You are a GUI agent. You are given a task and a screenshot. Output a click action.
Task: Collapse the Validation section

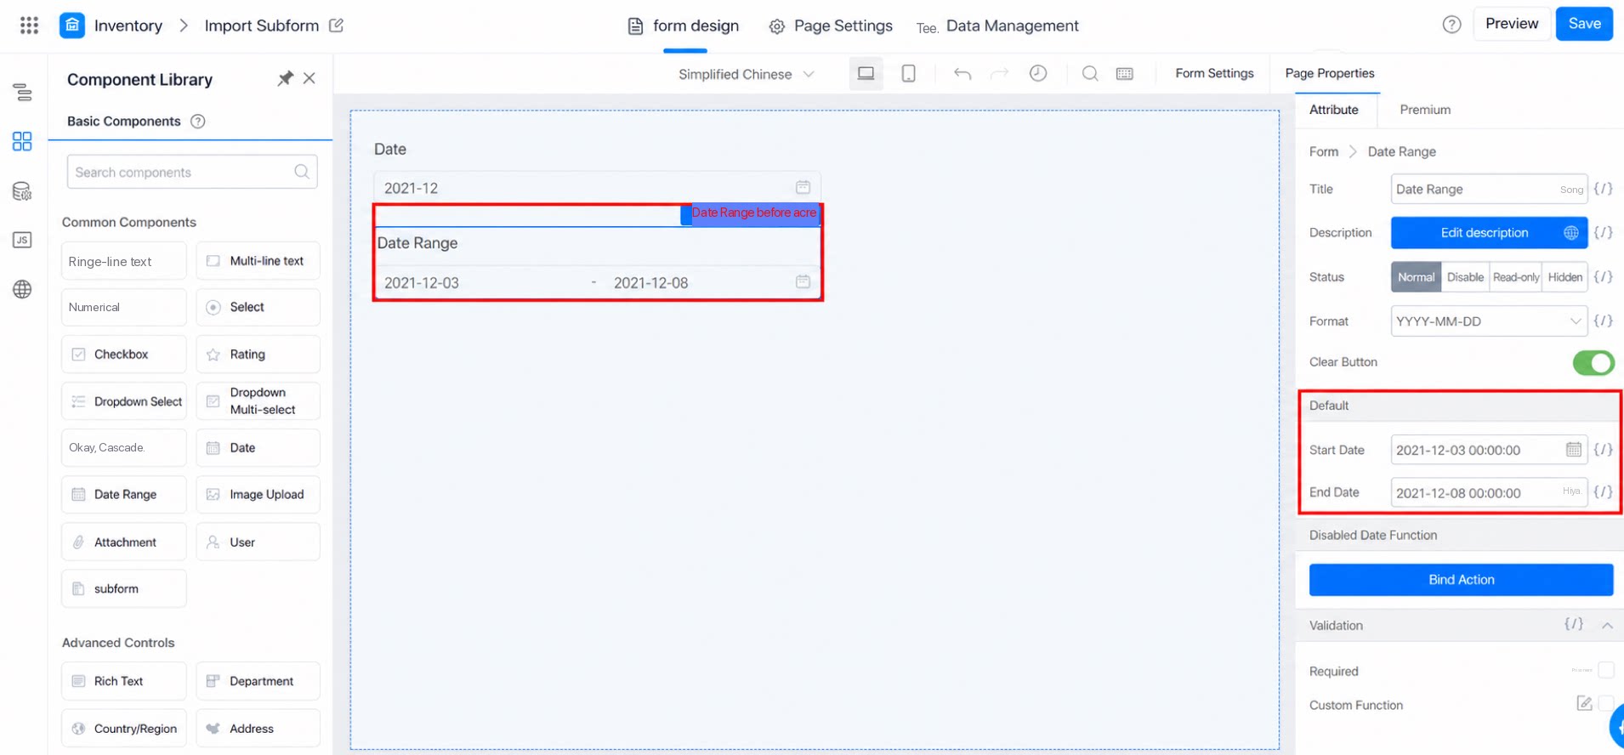(1606, 626)
